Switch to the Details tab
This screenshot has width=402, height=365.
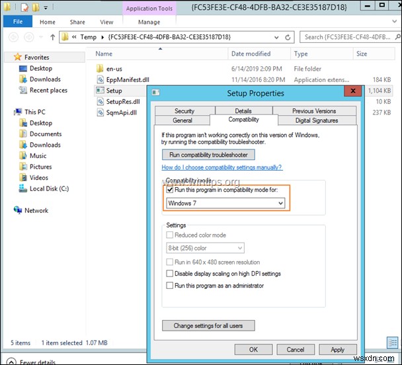(x=243, y=110)
